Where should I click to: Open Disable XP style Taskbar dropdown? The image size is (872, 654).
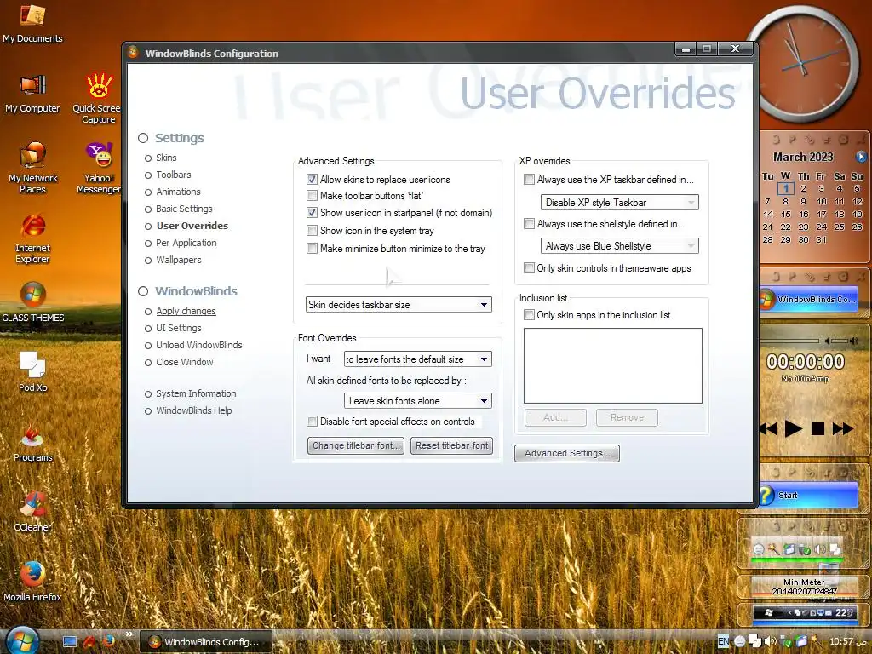pyautogui.click(x=620, y=203)
